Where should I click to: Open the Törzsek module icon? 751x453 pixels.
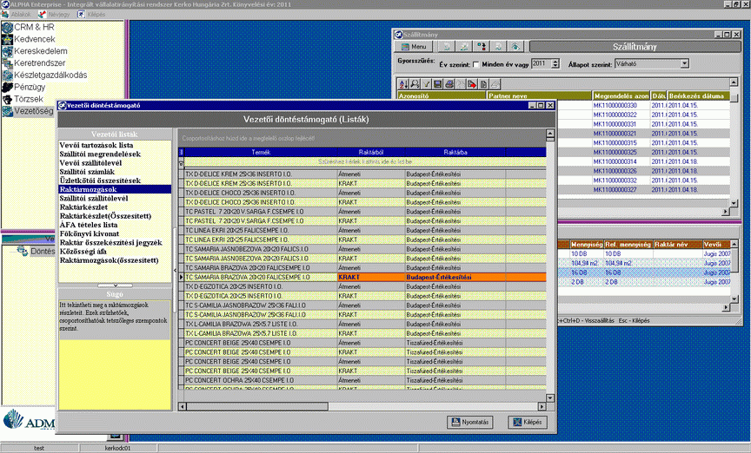point(7,99)
